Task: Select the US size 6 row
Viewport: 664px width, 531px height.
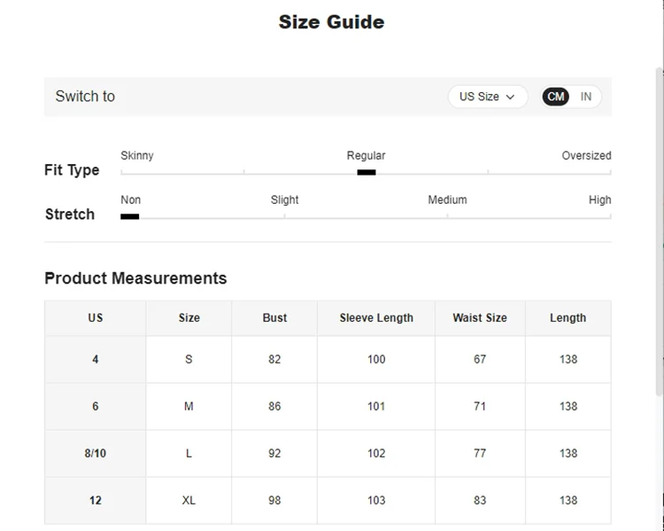Action: click(x=96, y=406)
